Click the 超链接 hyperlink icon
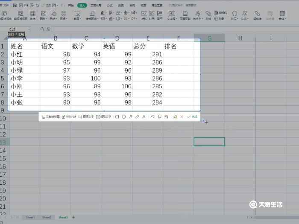The image size is (299, 224). 257,15
